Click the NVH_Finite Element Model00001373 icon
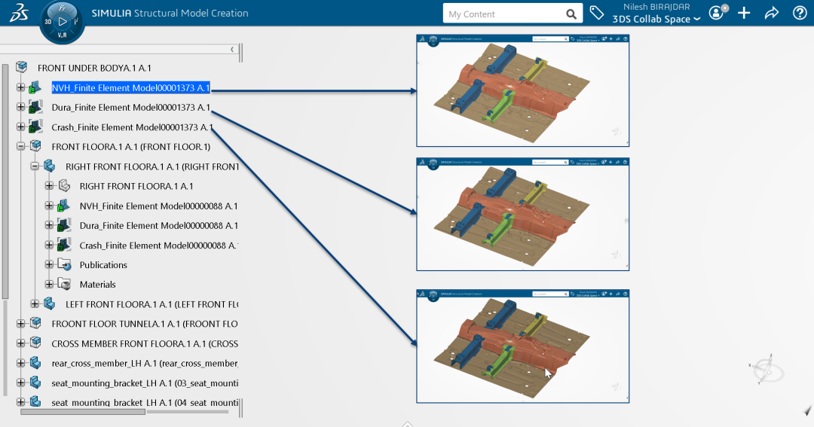The image size is (814, 427). coord(35,87)
